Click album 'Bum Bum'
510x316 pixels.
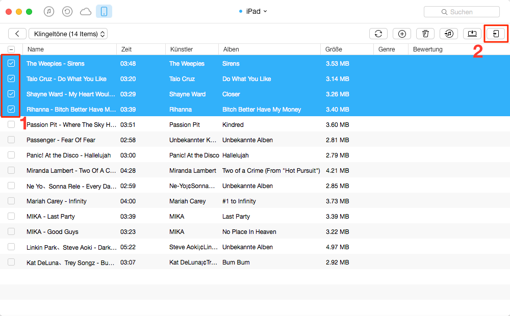(236, 262)
